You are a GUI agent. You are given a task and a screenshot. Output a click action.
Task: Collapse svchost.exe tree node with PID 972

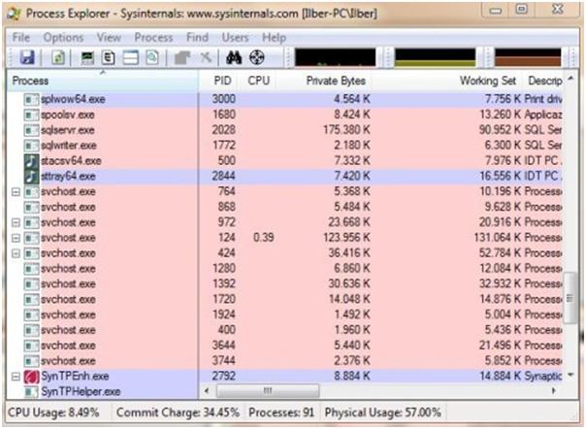tap(16, 222)
